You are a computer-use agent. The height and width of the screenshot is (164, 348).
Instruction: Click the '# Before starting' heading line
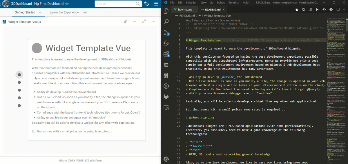tap(200, 118)
